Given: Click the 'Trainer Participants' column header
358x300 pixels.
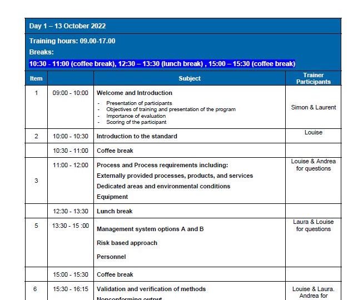Looking at the screenshot, I should point(314,78).
